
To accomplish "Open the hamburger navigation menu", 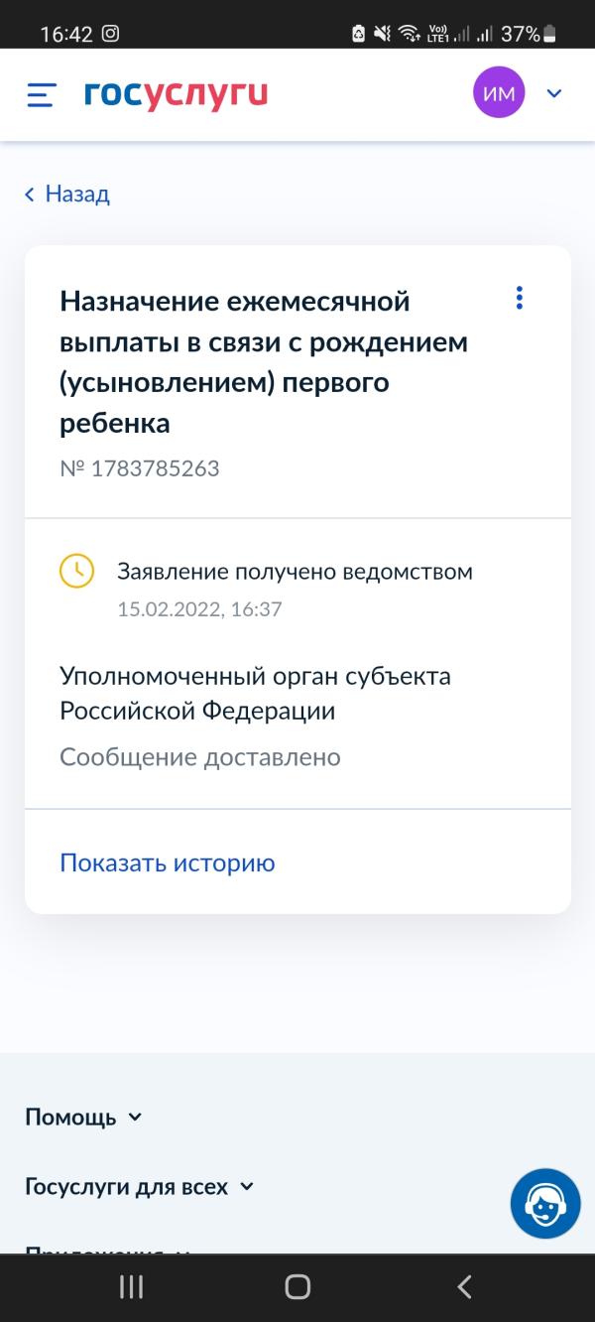I will [x=41, y=94].
